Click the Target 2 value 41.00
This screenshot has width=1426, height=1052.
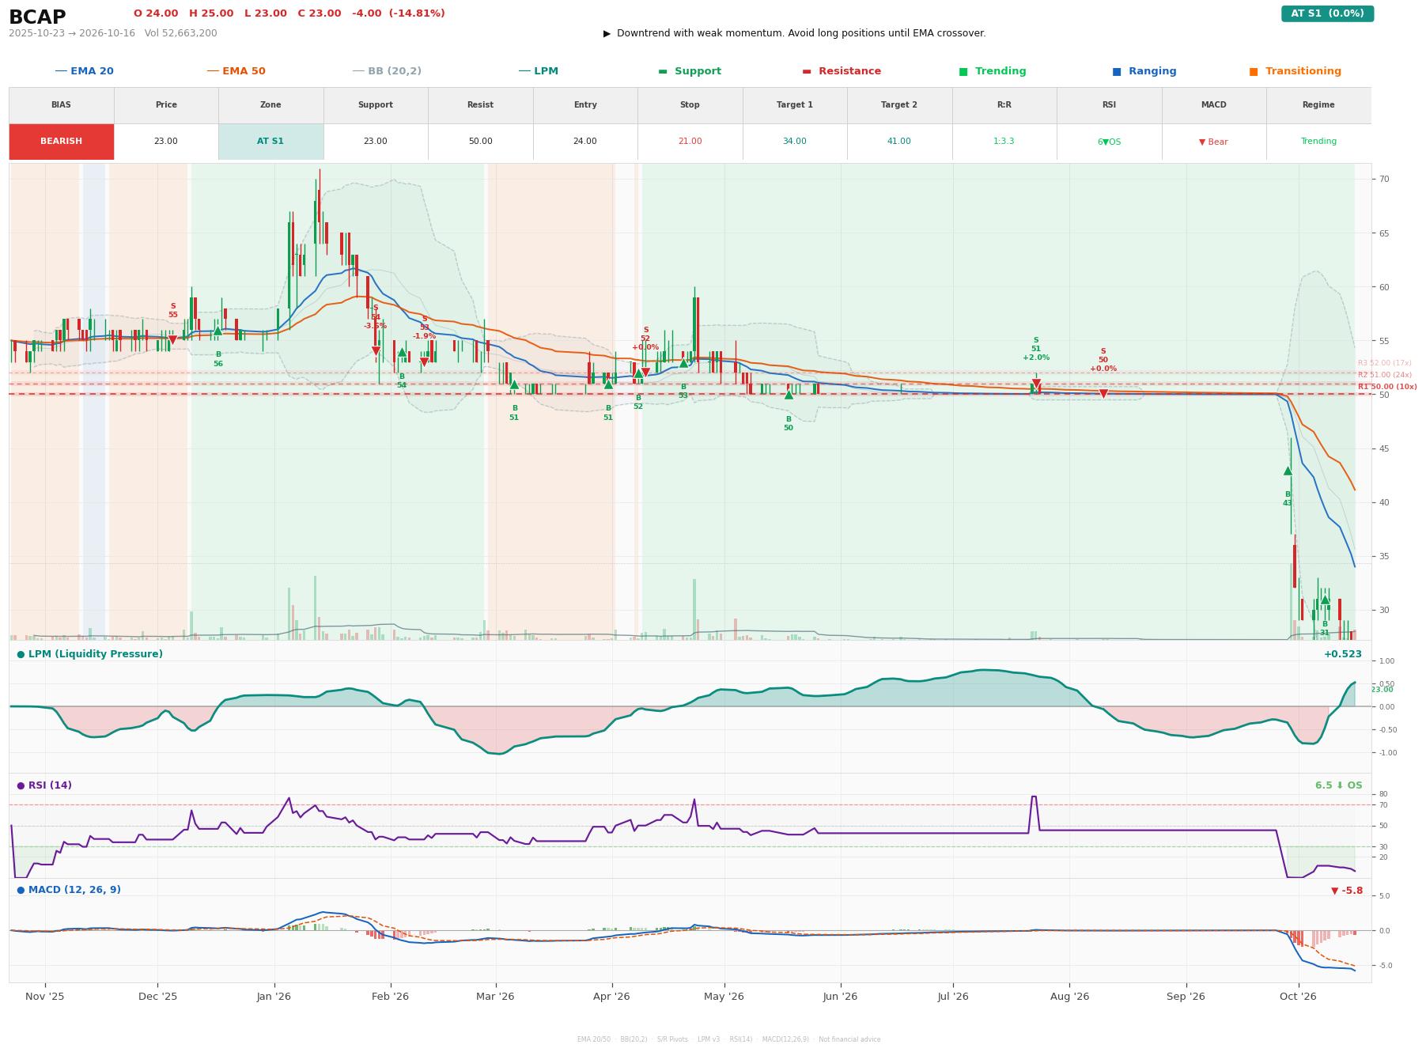pyautogui.click(x=899, y=142)
